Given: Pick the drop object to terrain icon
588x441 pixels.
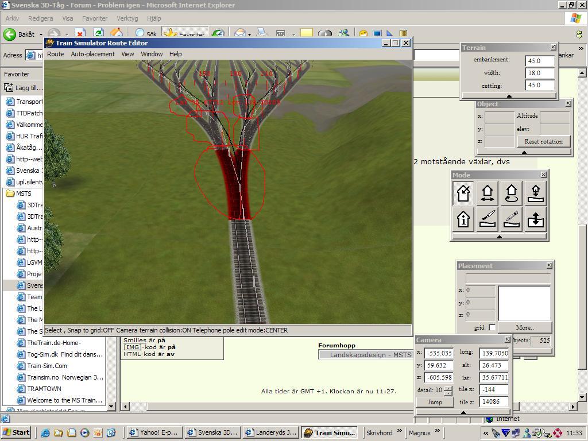Looking at the screenshot, I should 536,193.
